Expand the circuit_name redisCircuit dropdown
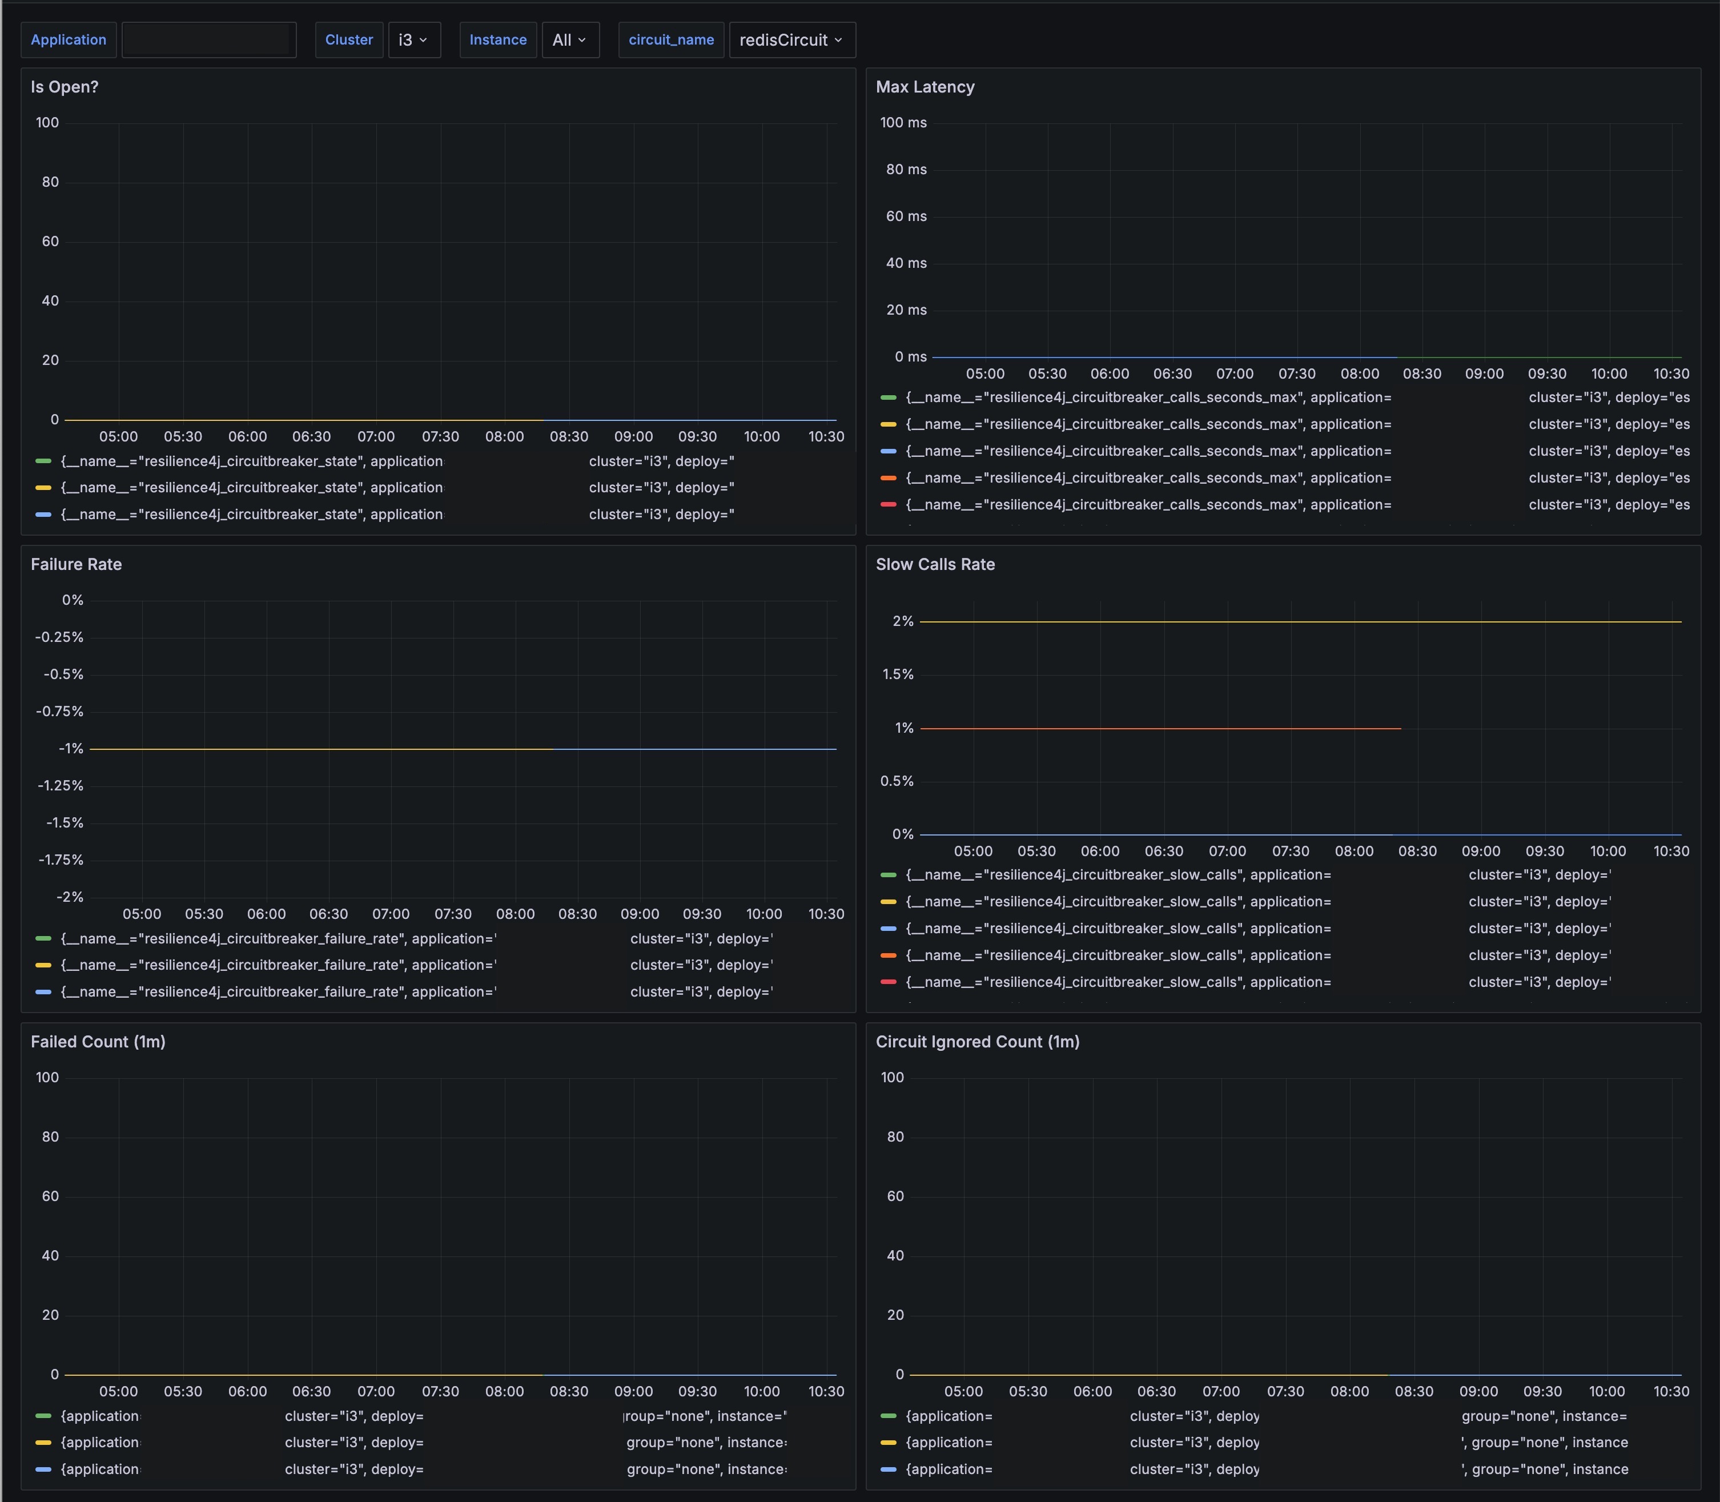This screenshot has height=1502, width=1720. coord(791,39)
